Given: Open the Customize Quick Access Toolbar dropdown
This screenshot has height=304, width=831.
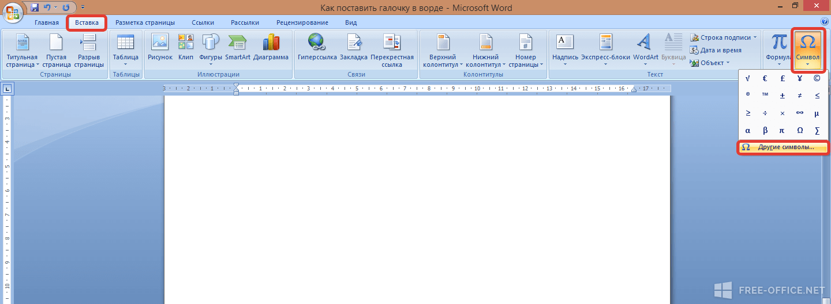Looking at the screenshot, I should [x=82, y=7].
